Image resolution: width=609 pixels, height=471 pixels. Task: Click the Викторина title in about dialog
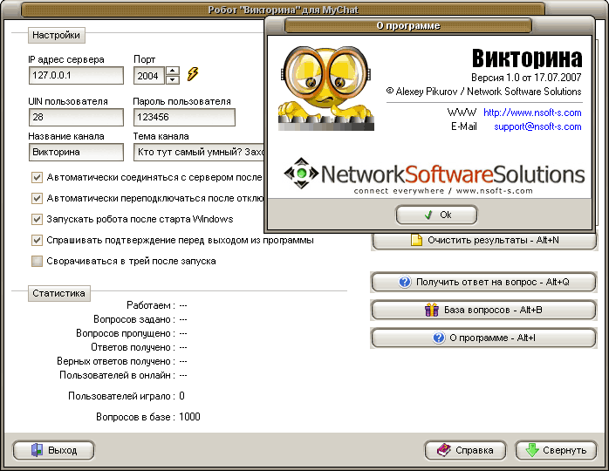click(x=527, y=58)
